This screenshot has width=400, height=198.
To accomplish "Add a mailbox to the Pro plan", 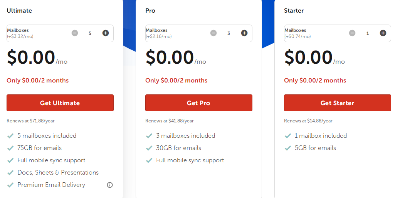I will pos(244,33).
